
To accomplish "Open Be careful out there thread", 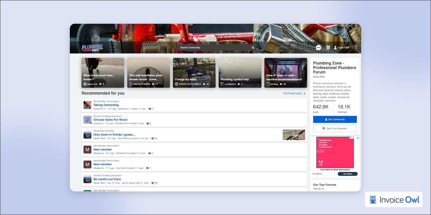I will (x=107, y=179).
